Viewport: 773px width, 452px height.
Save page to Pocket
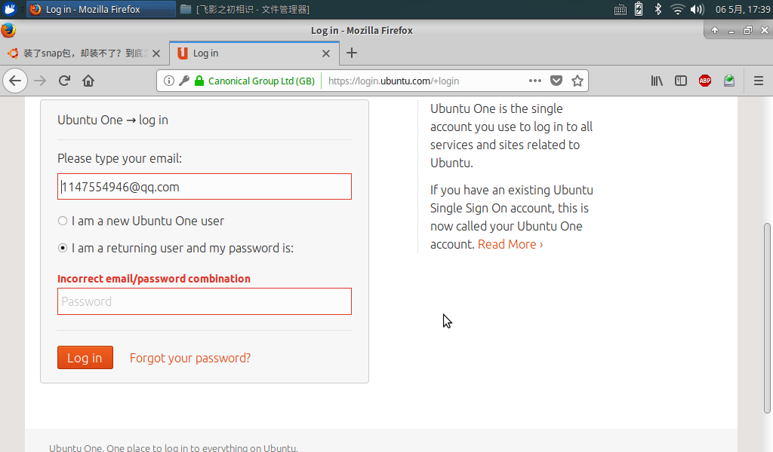(556, 81)
